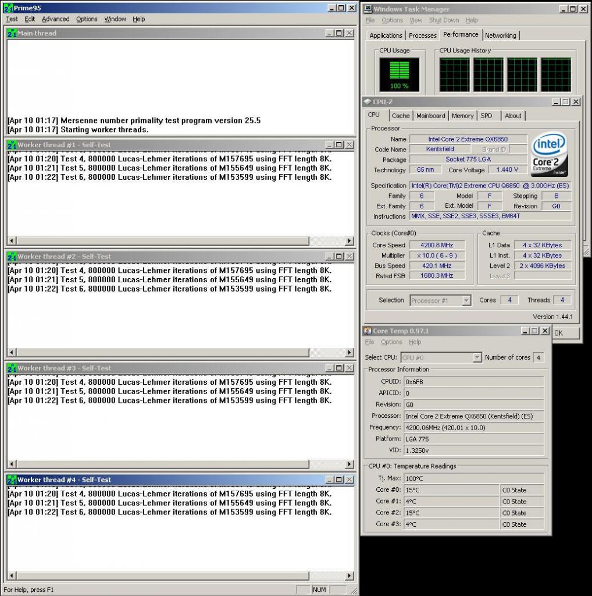
Task: Click the Rated FSB 1680.3 MHz value
Action: [x=437, y=275]
